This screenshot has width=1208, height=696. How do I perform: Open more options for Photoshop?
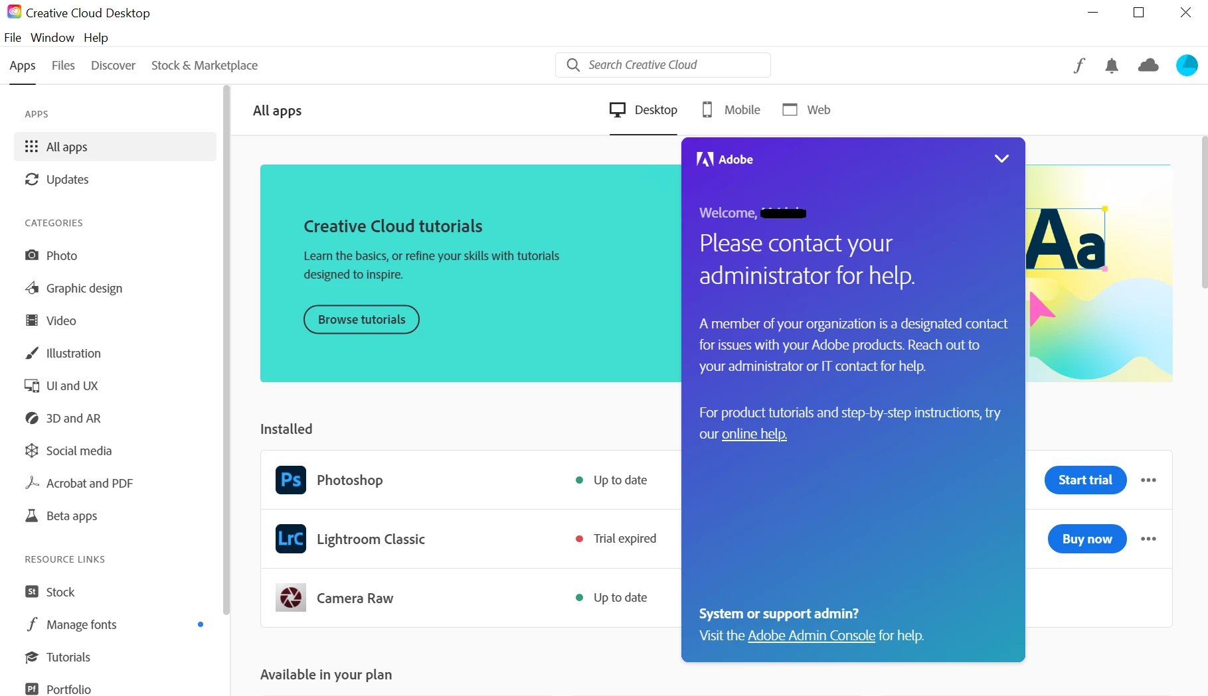coord(1148,480)
